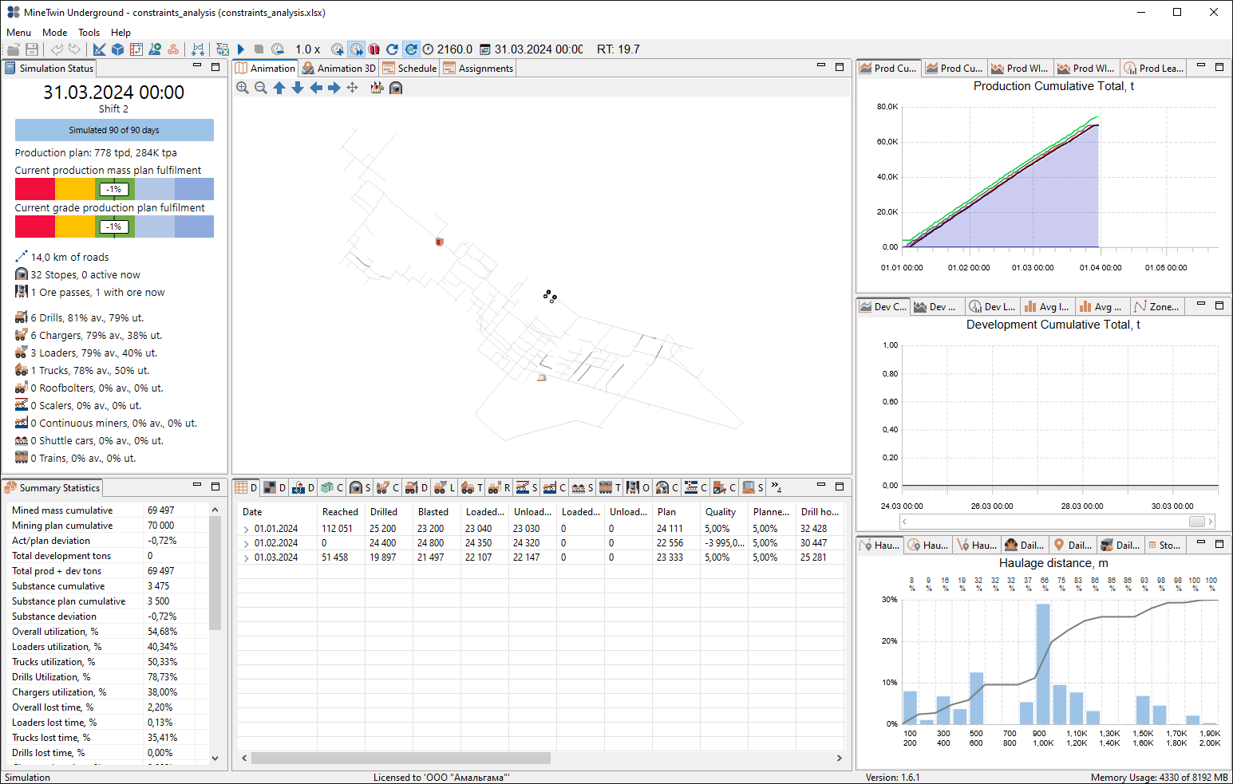This screenshot has width=1233, height=784.
Task: Click the 1.0 x speed value
Action: [307, 49]
